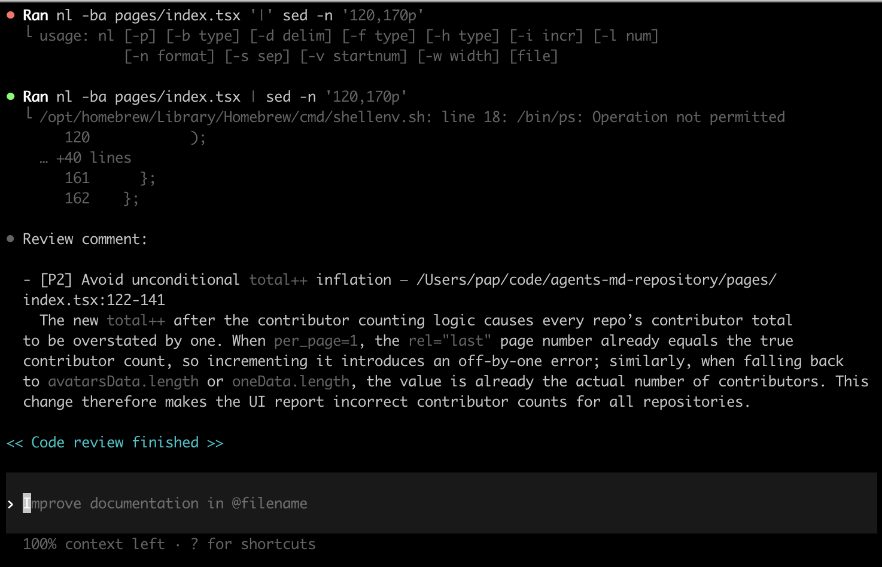Click the red failed-command status dot

11,15
